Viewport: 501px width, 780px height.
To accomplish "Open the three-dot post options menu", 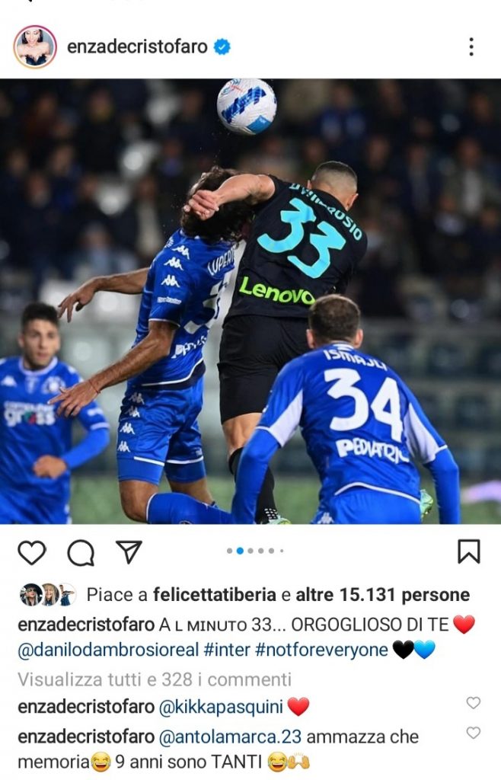I will click(471, 46).
